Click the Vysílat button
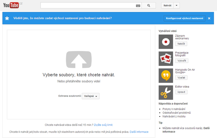This screenshot has height=138, width=217. [181, 78]
